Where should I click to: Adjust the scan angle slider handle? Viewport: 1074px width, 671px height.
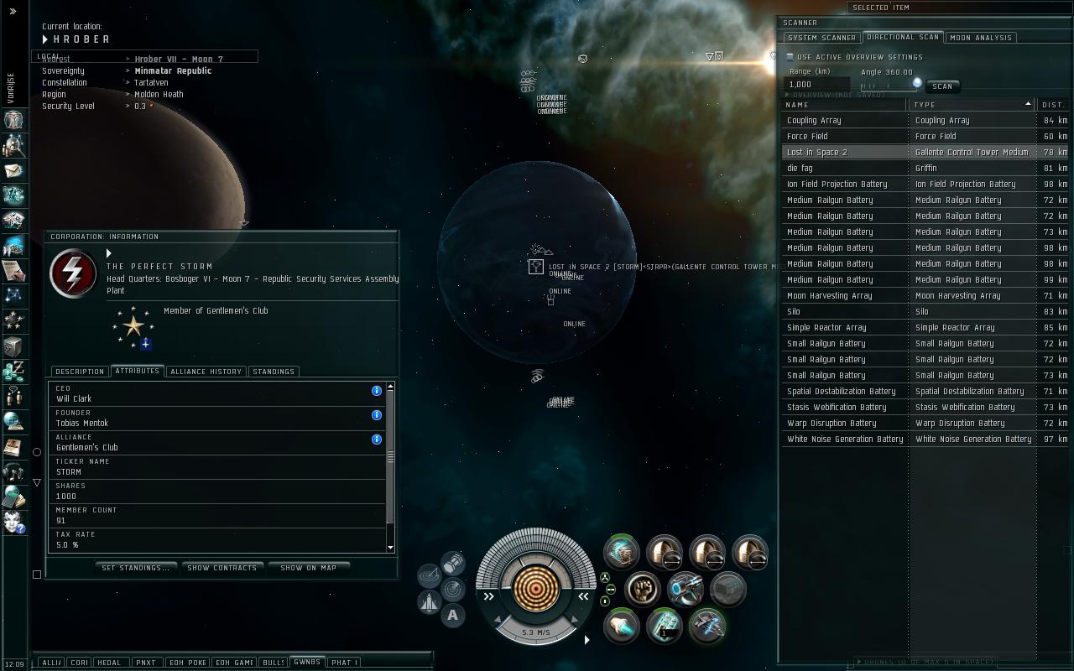tap(917, 82)
